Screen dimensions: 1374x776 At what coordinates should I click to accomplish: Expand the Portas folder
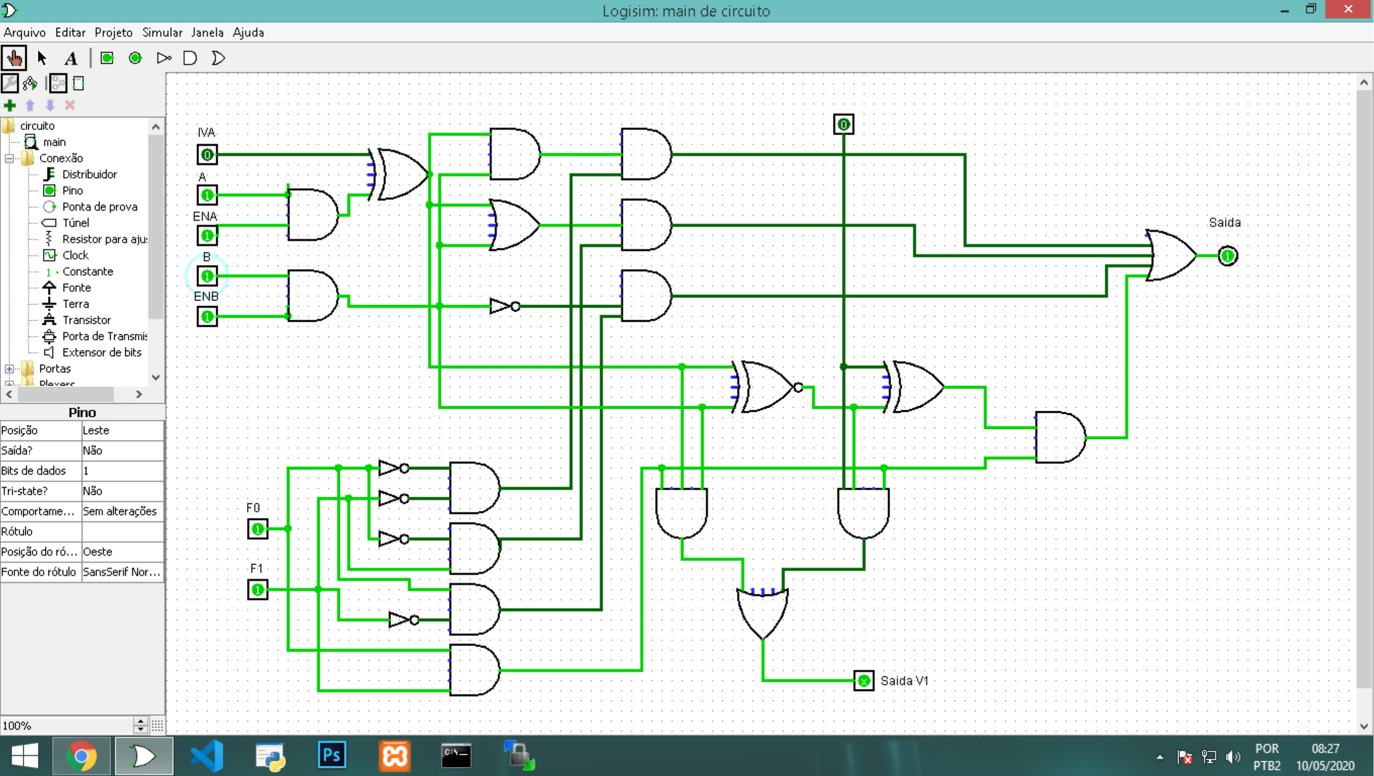click(9, 369)
